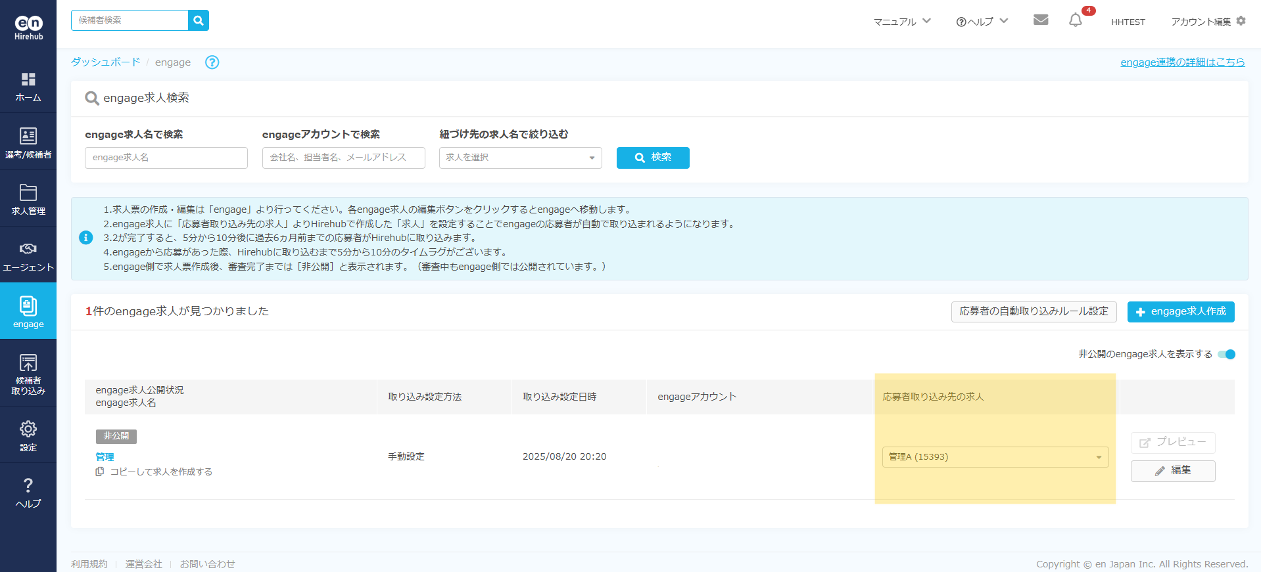1261x572 pixels.
Task: Expand the 求人を選択 dropdown
Action: coord(520,158)
